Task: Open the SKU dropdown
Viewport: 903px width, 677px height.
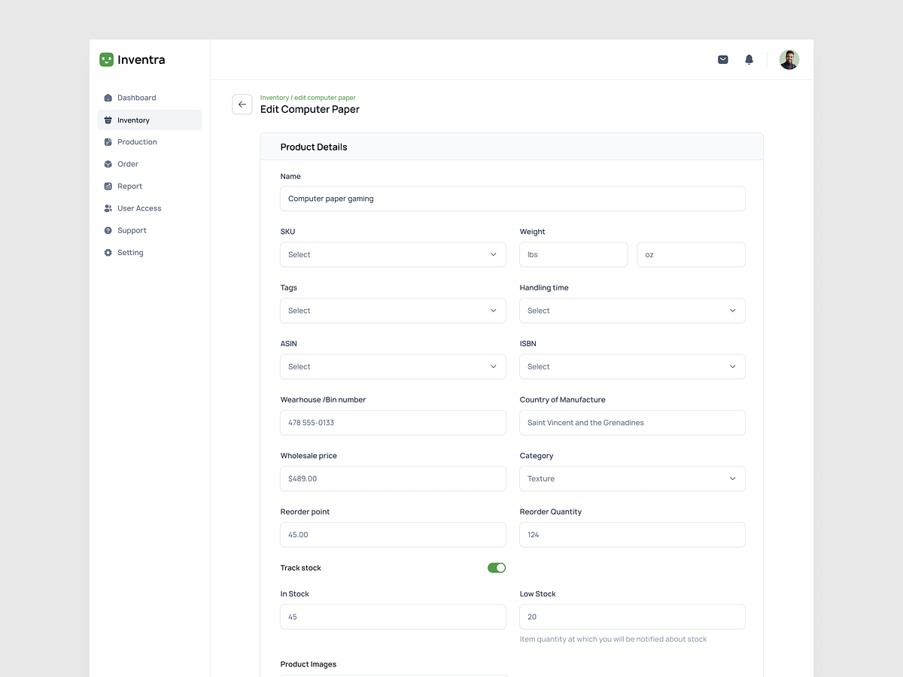Action: tap(393, 254)
